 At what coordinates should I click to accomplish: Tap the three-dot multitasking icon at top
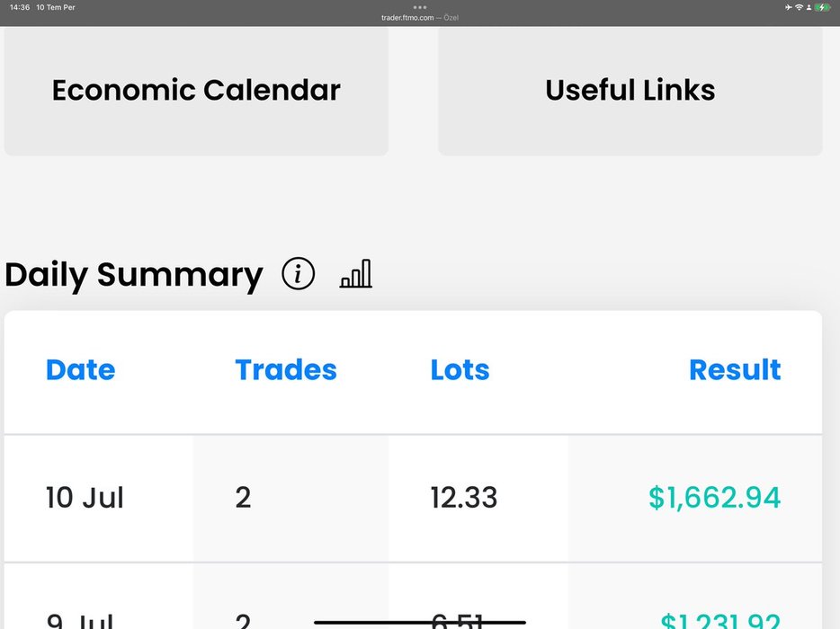coord(420,7)
